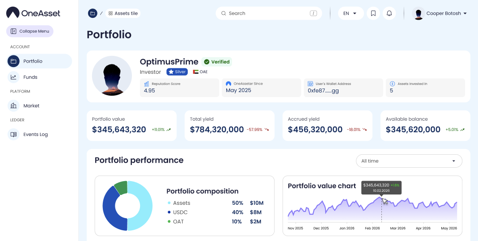Open Cooper Botosh account menu
The width and height of the screenshot is (478, 241).
(x=440, y=13)
